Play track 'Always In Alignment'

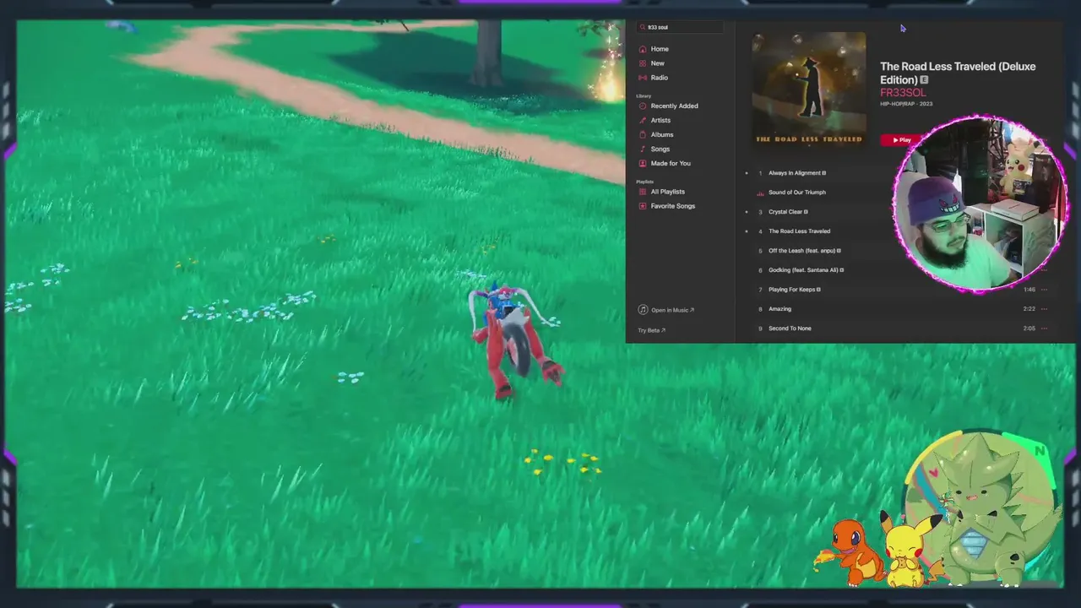796,173
